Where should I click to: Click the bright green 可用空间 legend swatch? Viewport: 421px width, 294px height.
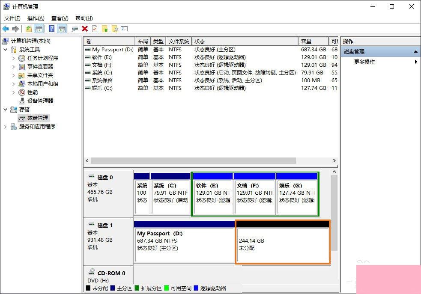point(166,288)
